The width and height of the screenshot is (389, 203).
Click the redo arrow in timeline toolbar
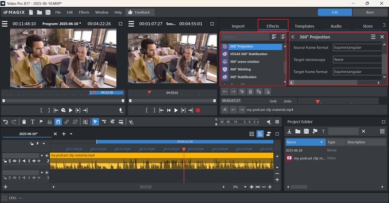tap(14, 122)
